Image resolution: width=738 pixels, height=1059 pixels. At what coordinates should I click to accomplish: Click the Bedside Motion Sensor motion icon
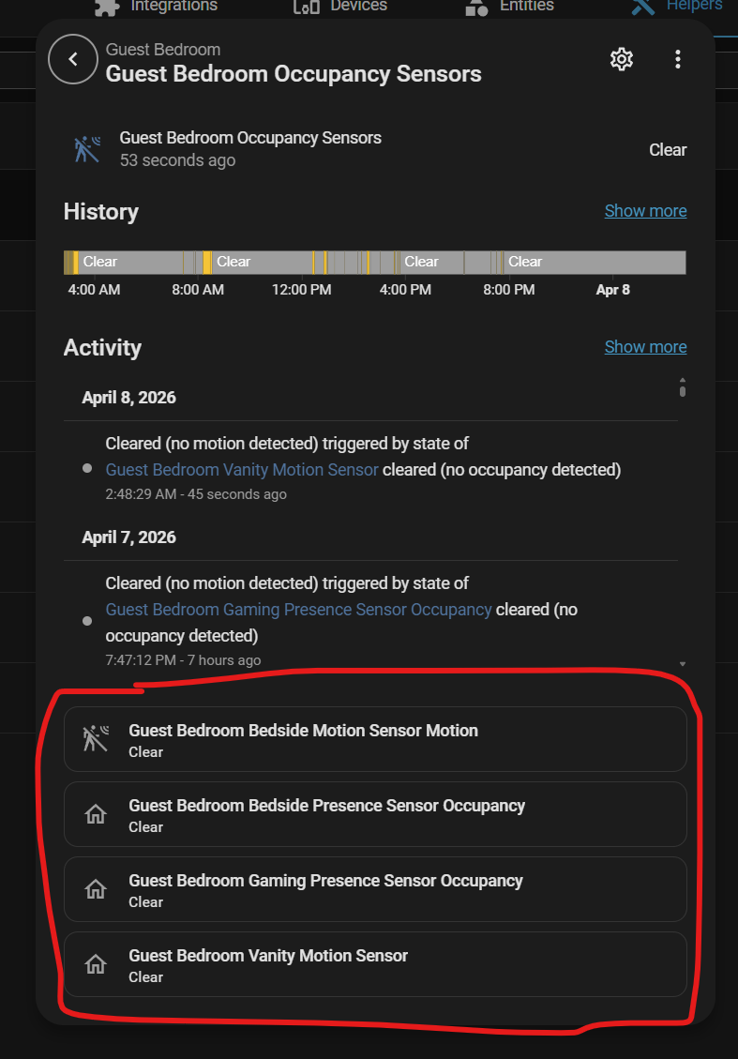(95, 739)
